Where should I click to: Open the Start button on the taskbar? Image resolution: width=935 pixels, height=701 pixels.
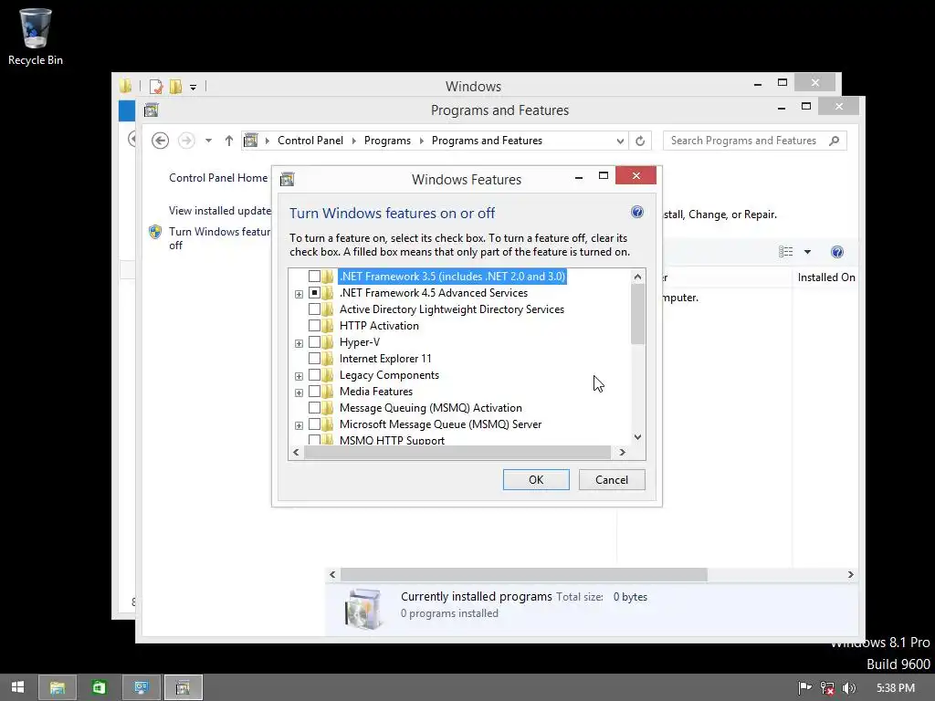click(x=18, y=687)
